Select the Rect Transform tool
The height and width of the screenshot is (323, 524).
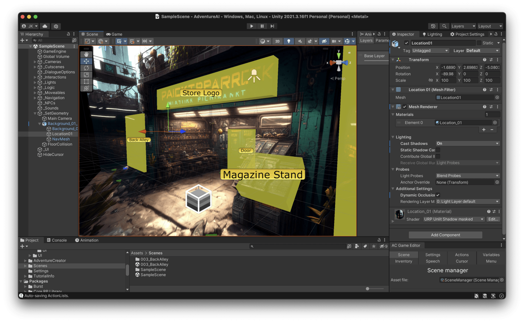tap(86, 81)
